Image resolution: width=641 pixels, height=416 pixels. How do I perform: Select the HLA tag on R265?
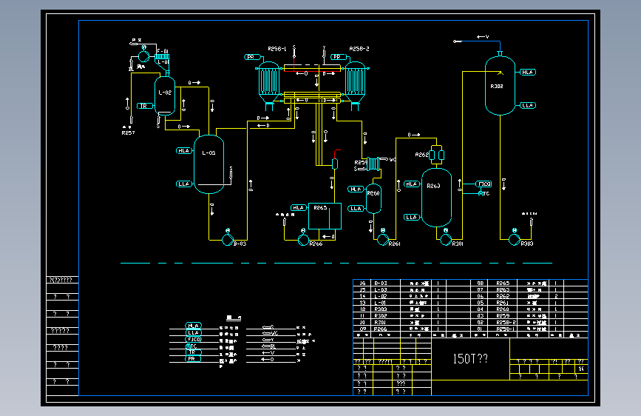click(x=299, y=207)
